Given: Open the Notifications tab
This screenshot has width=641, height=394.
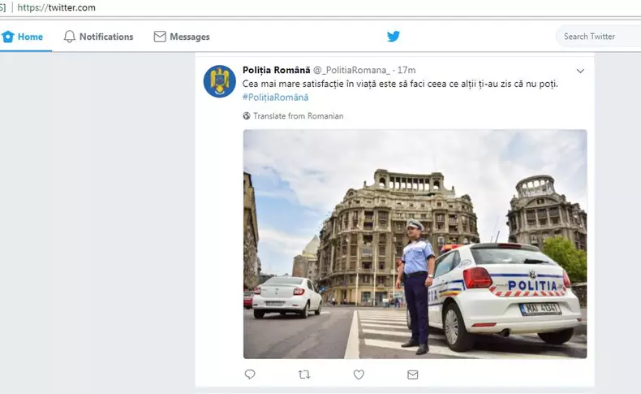Looking at the screenshot, I should coord(98,37).
